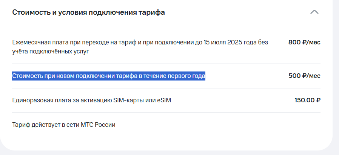Viewport: 339px width, 155px height.
Task: Click the word "eSIM" in the activation row
Action: point(158,100)
